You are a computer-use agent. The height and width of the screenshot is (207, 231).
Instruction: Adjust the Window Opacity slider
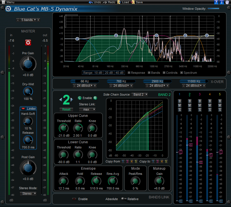click(214, 9)
